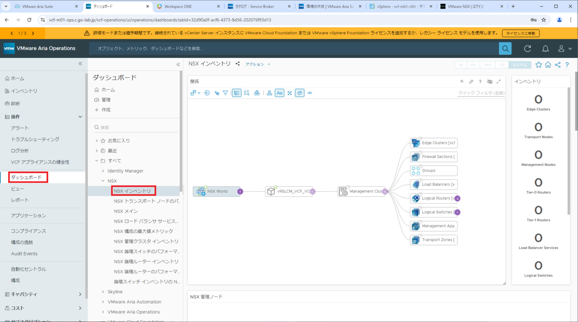The image size is (578, 322).
Task: Toggle the overlapping windows toolbar button
Action: pyautogui.click(x=300, y=93)
